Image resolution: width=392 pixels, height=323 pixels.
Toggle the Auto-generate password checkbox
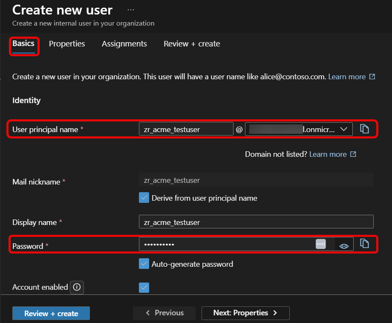[x=144, y=264]
